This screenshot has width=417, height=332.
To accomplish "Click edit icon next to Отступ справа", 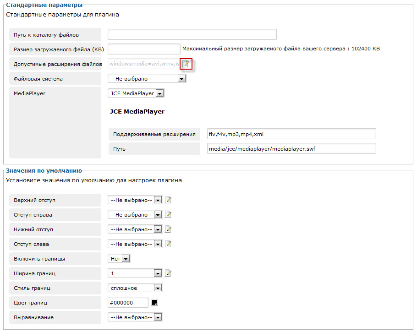I will point(168,214).
